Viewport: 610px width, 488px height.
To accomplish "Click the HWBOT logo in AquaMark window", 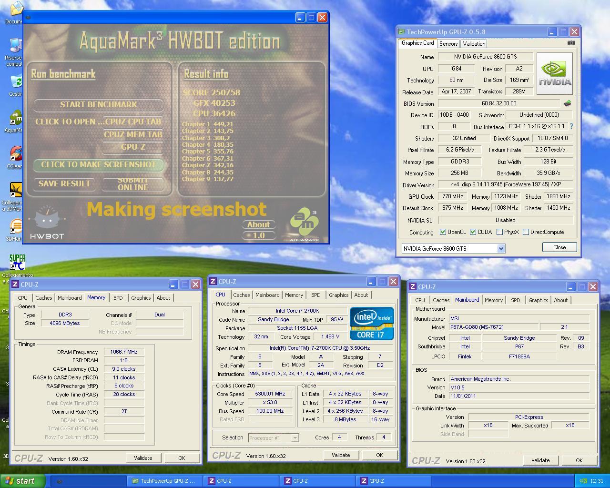I will [x=47, y=222].
